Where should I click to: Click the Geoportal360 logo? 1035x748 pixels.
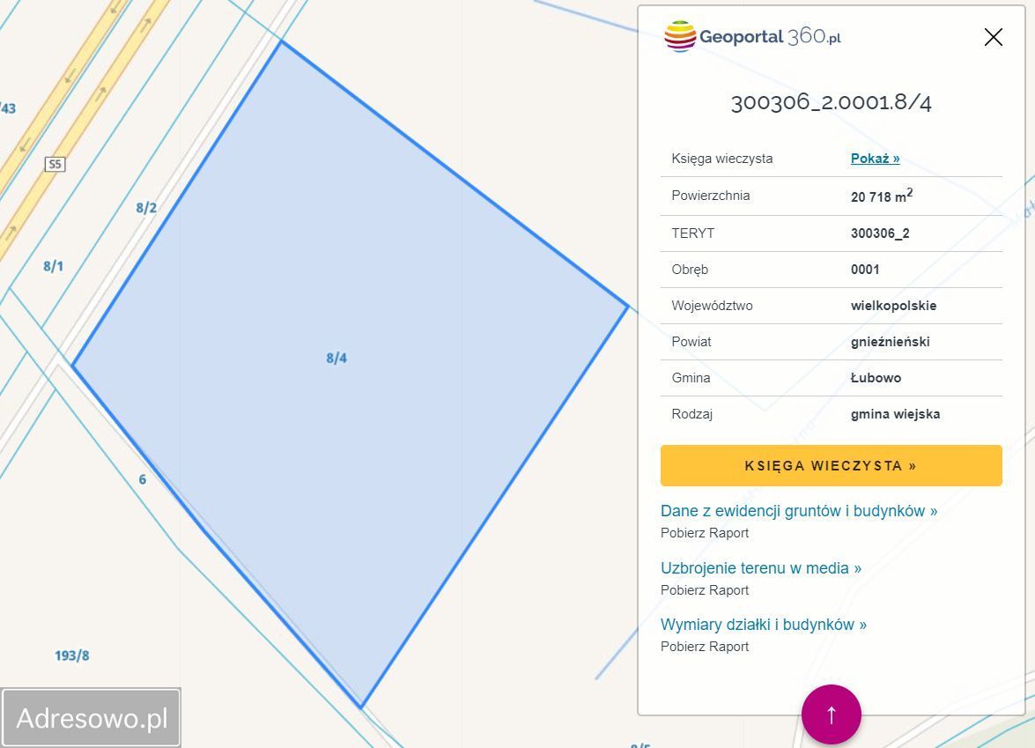pos(752,37)
